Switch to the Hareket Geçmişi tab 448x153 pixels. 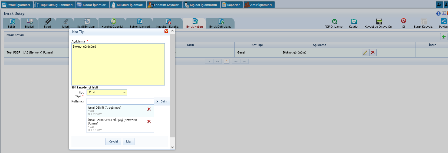click(x=112, y=23)
